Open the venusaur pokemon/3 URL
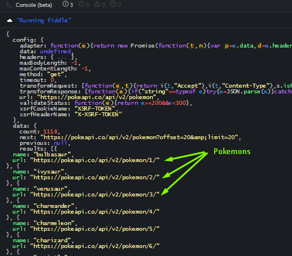Screen dimensions: 292x256 point(94,195)
